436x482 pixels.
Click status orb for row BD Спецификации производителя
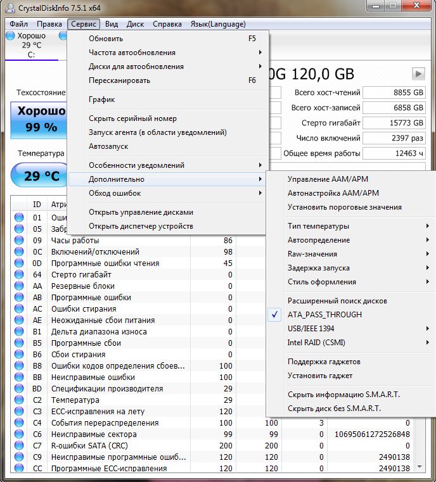(19, 388)
